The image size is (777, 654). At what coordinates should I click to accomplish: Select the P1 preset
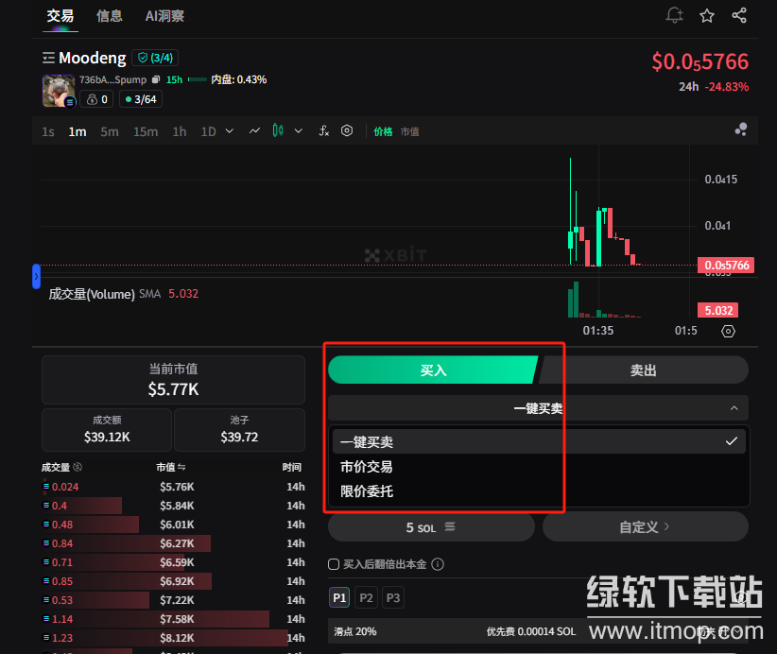tap(339, 597)
